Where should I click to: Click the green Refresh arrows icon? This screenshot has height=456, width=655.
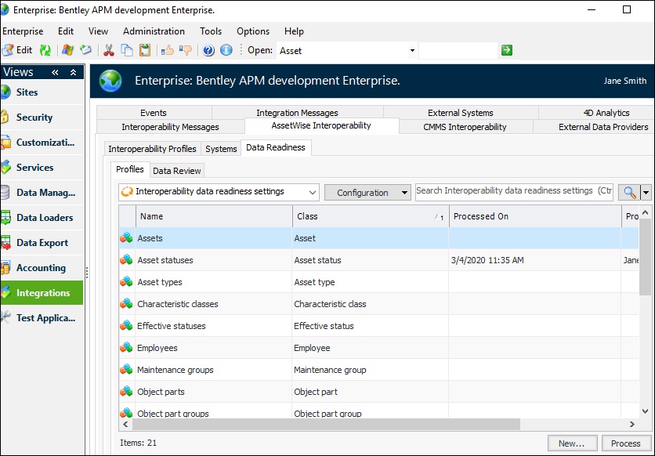(x=45, y=50)
